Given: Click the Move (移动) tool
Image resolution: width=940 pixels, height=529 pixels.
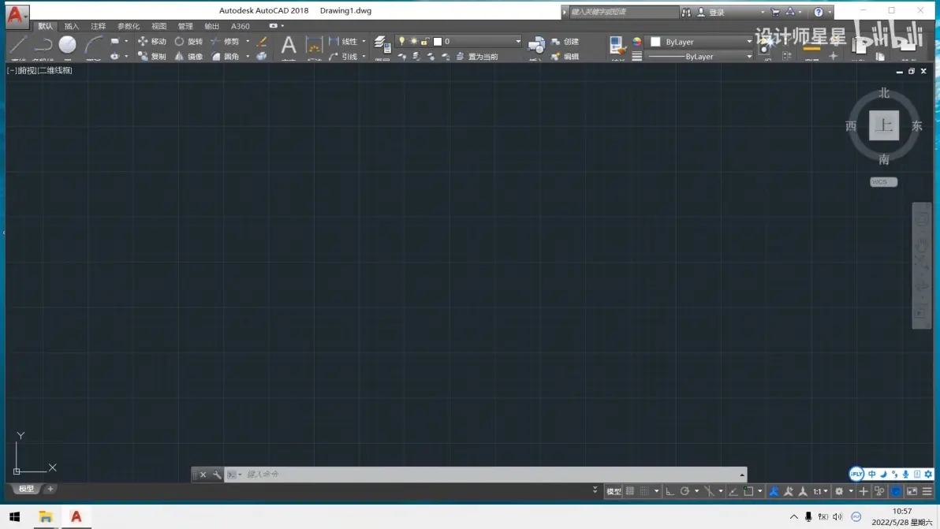Looking at the screenshot, I should click(152, 42).
